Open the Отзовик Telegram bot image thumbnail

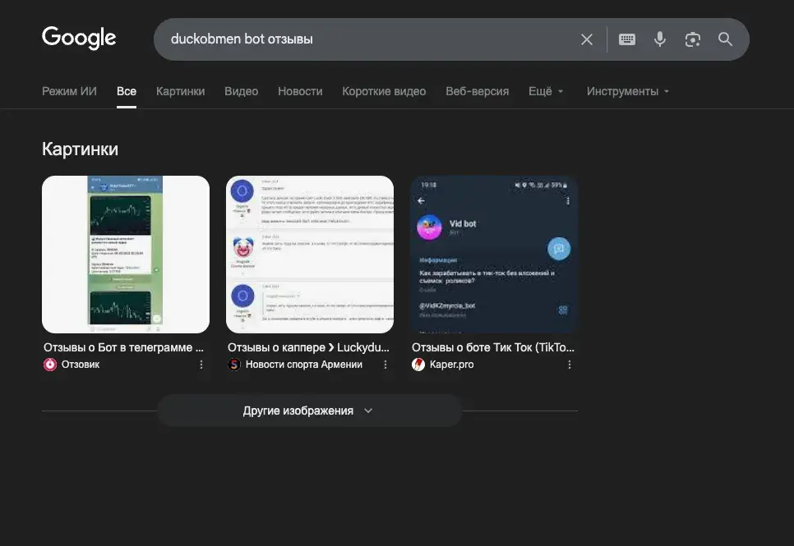(126, 255)
